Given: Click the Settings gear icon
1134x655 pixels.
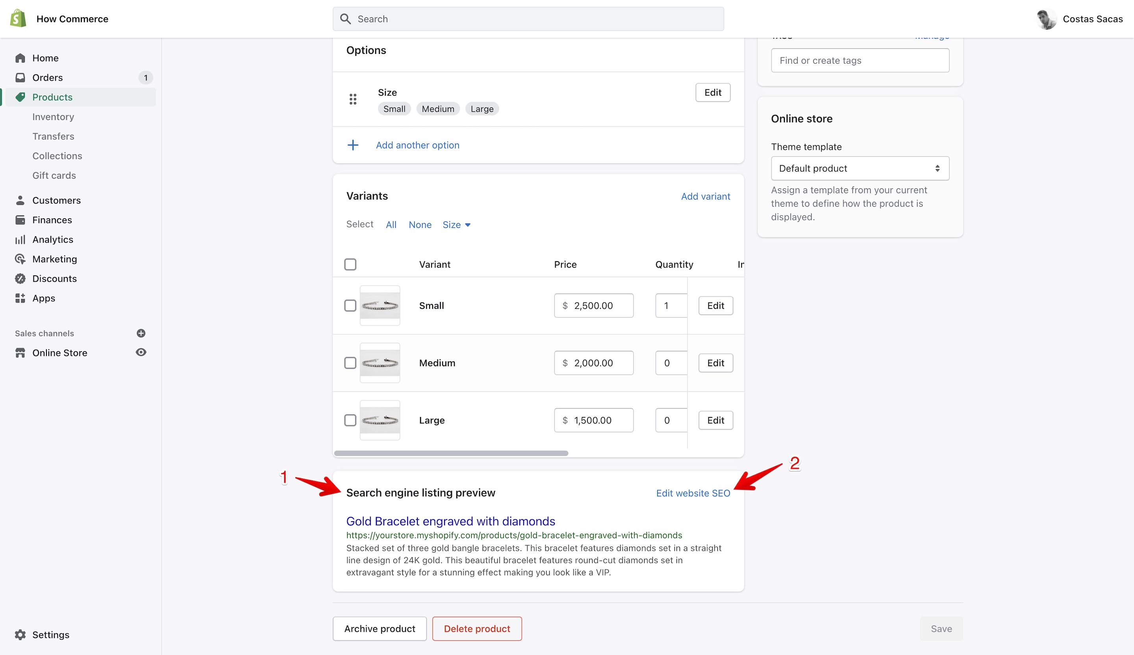Looking at the screenshot, I should (20, 634).
